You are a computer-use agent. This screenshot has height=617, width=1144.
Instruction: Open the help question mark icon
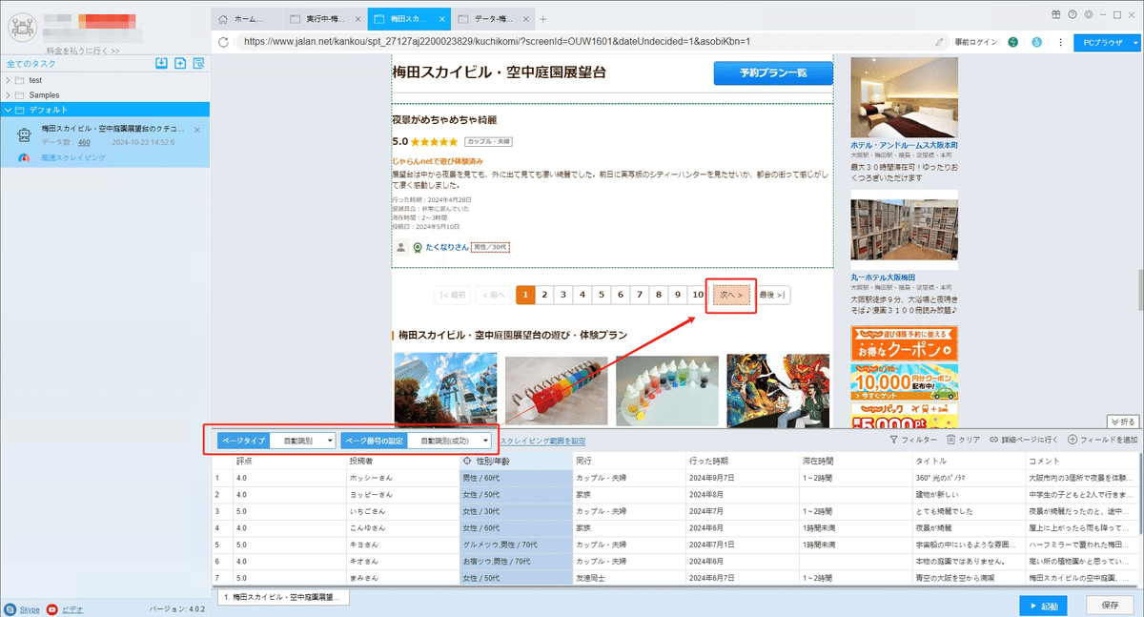click(x=1073, y=15)
